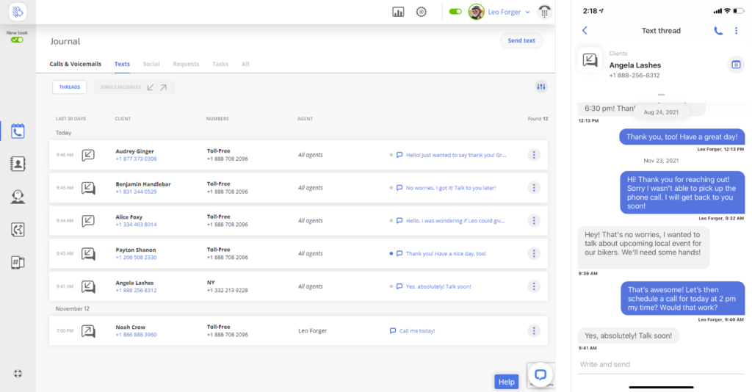Screen dimensions: 752x392
Task: Start a call from text thread
Action: [x=718, y=31]
